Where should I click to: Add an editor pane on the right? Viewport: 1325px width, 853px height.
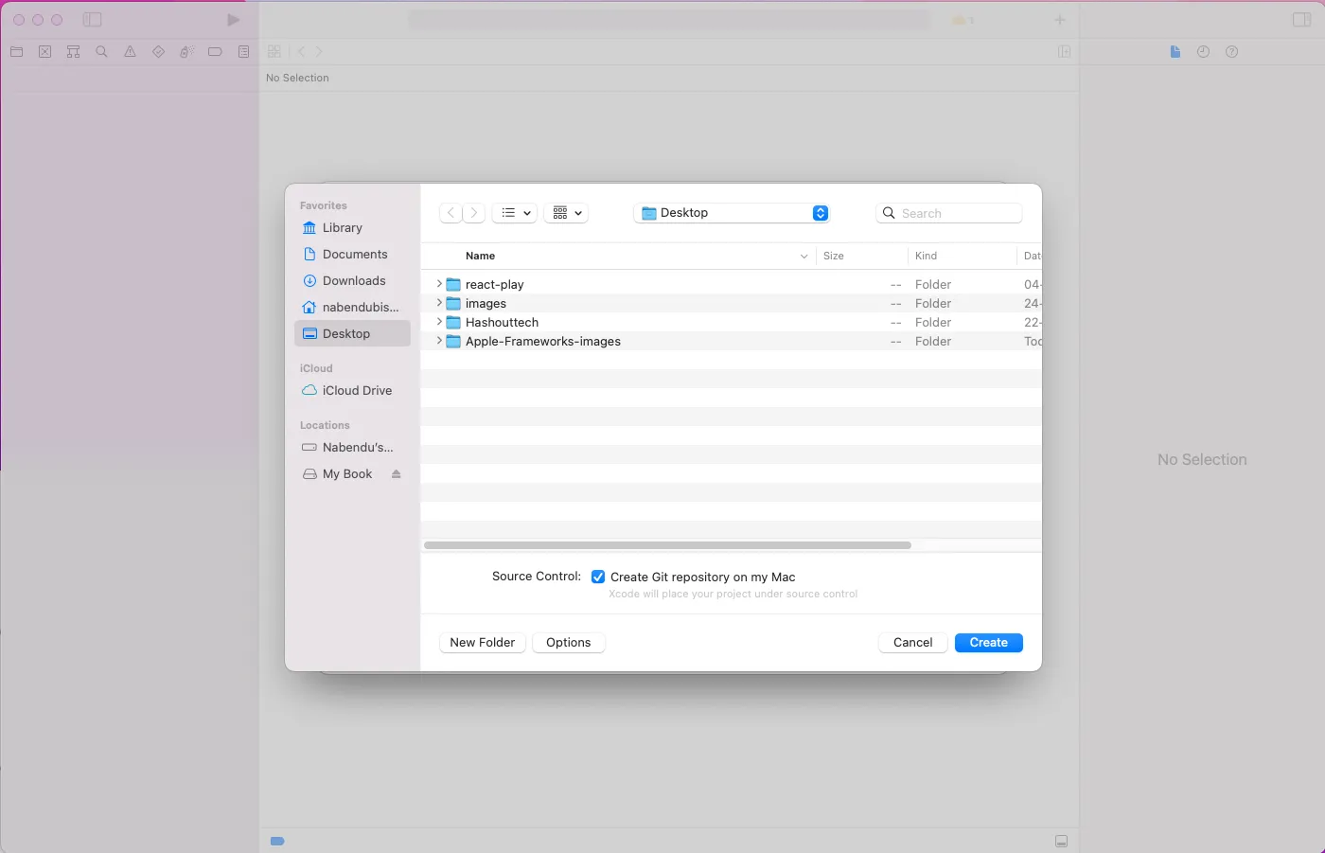pos(1064,52)
